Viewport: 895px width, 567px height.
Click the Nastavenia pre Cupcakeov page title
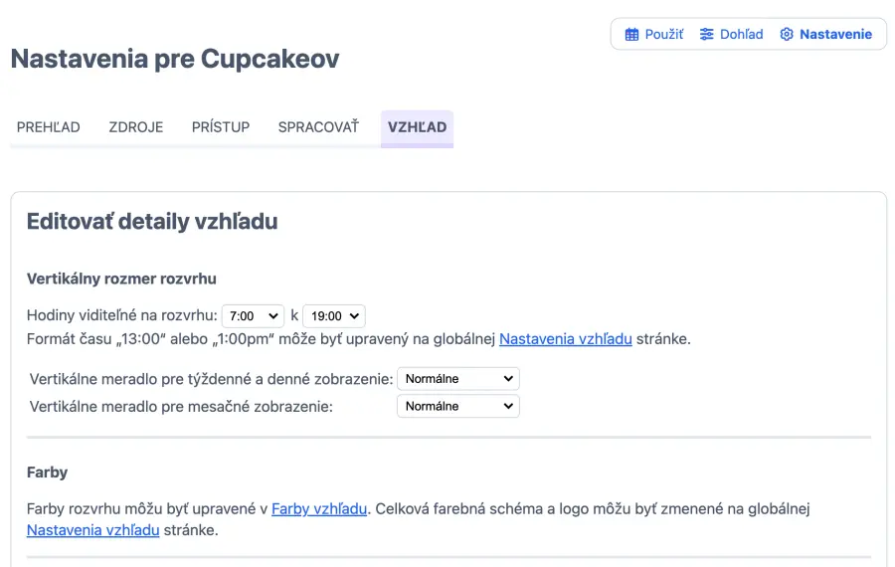(175, 59)
